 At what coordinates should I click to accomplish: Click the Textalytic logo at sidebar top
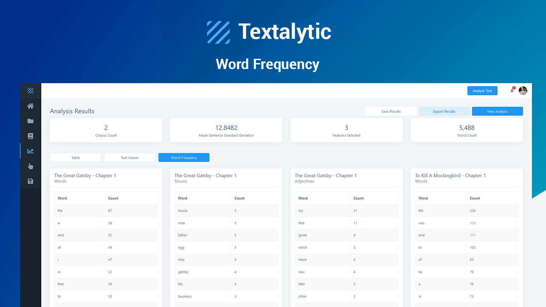[30, 90]
